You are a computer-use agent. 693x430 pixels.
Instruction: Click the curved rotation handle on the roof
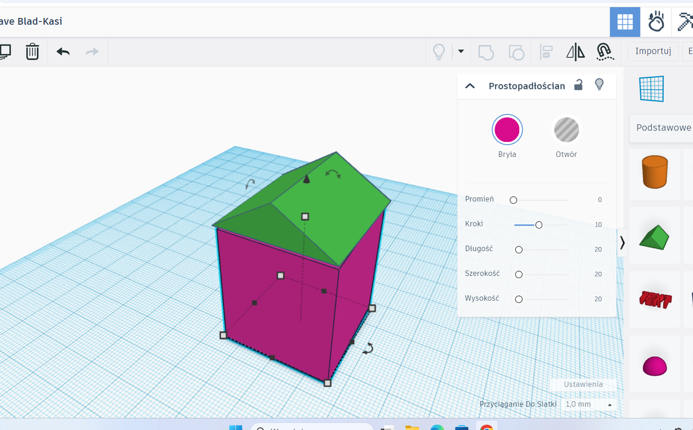tap(333, 173)
